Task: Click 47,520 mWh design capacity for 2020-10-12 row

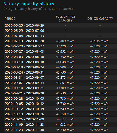Action: (x=99, y=109)
